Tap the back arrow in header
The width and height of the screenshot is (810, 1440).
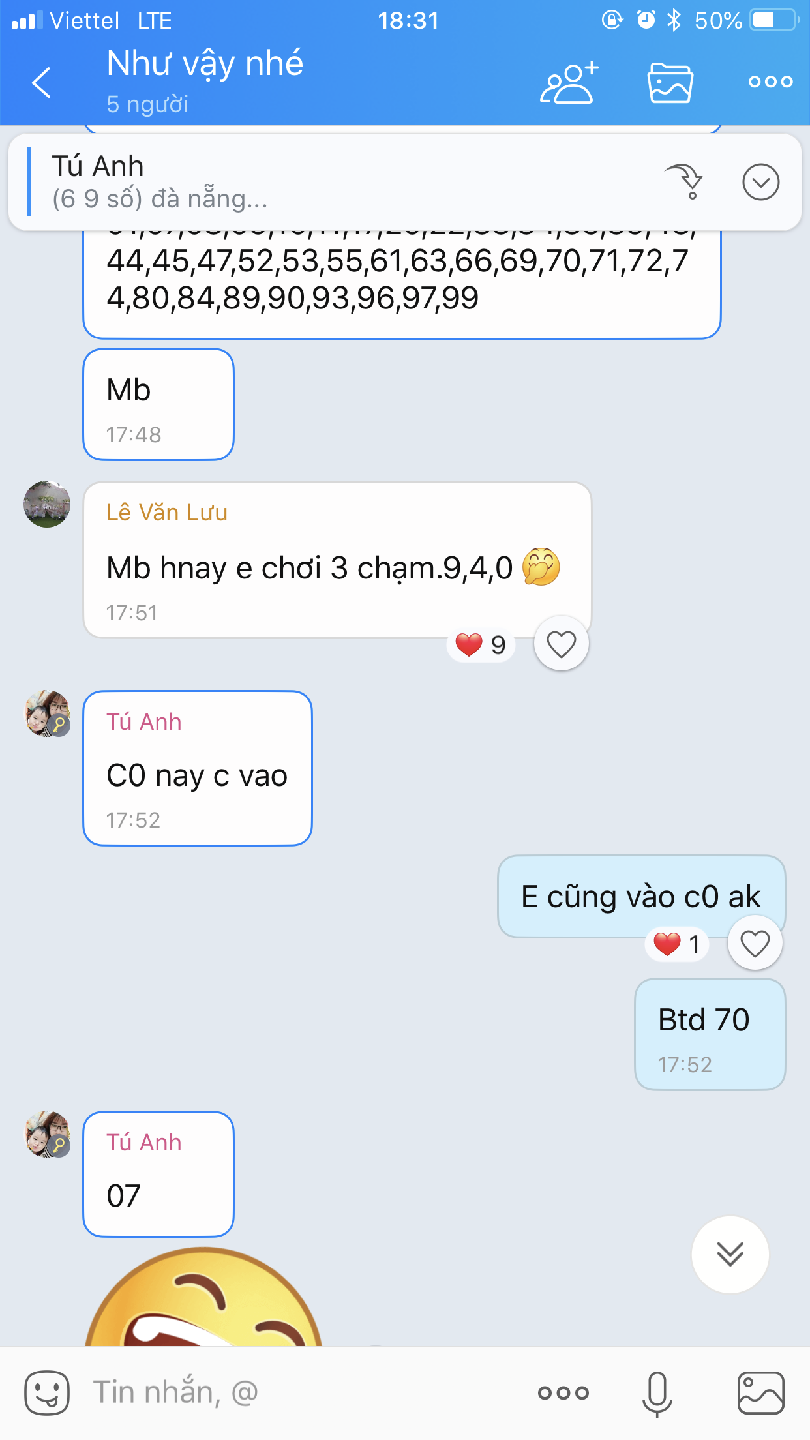[41, 82]
